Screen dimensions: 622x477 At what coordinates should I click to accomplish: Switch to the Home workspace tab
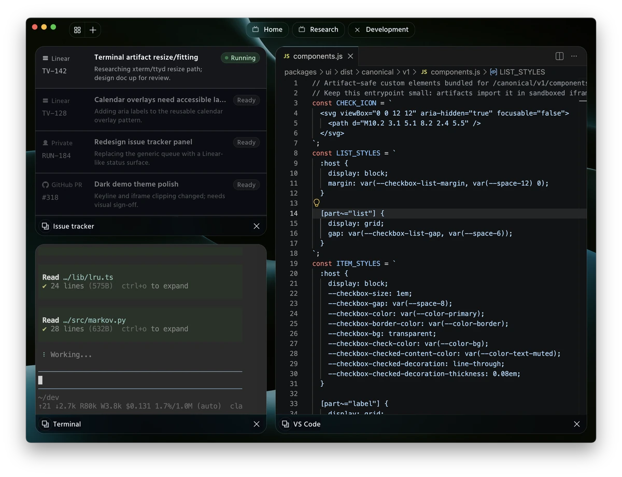tap(267, 30)
